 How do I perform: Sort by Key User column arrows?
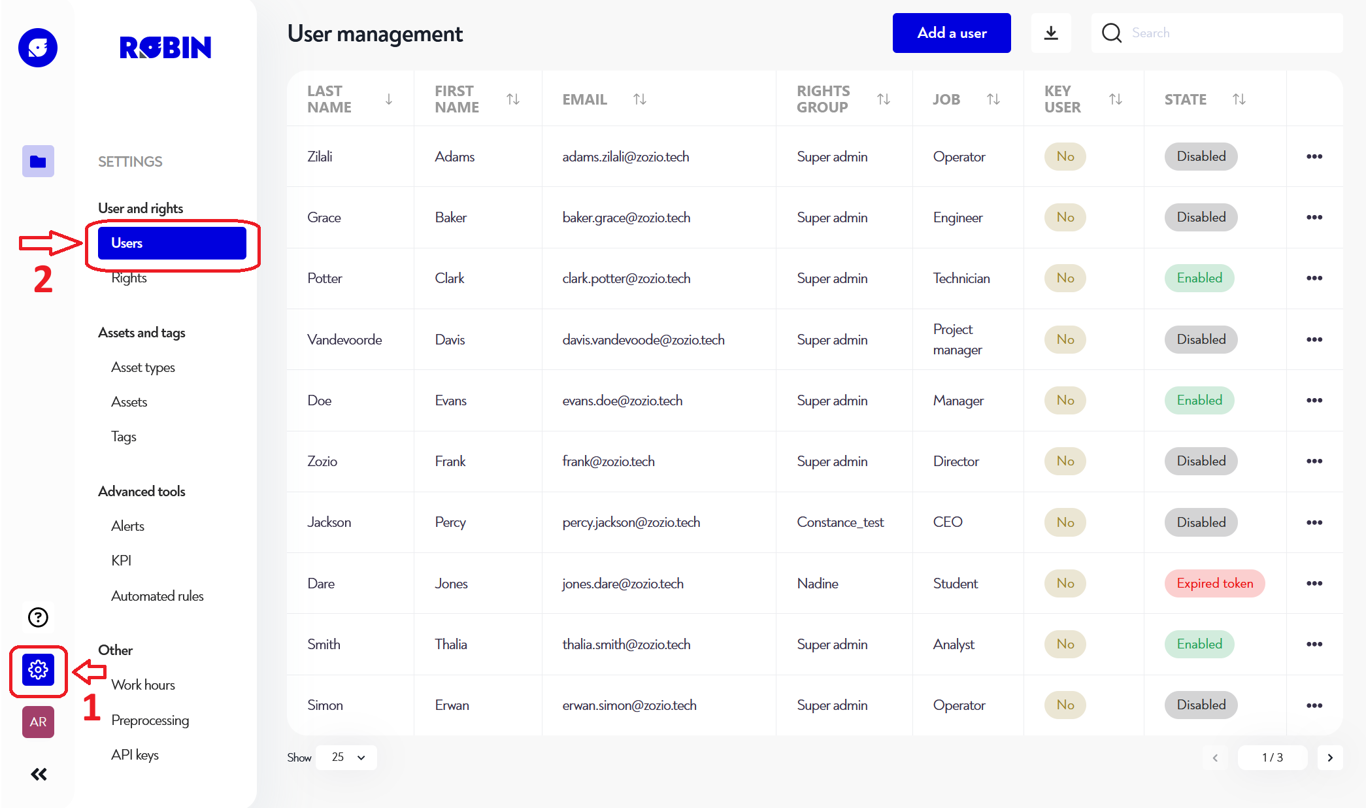click(x=1116, y=99)
